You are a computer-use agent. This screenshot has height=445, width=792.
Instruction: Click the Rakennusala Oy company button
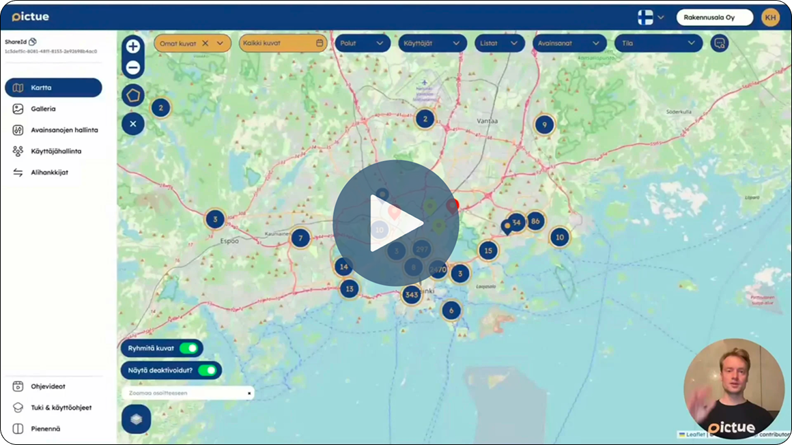pos(714,17)
